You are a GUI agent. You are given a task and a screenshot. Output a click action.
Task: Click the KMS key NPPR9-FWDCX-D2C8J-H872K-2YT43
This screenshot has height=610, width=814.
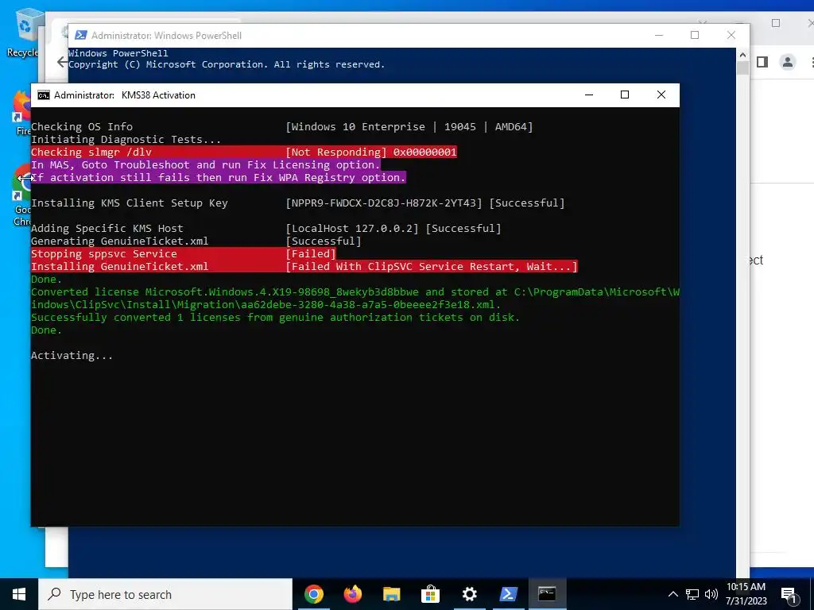tap(384, 203)
